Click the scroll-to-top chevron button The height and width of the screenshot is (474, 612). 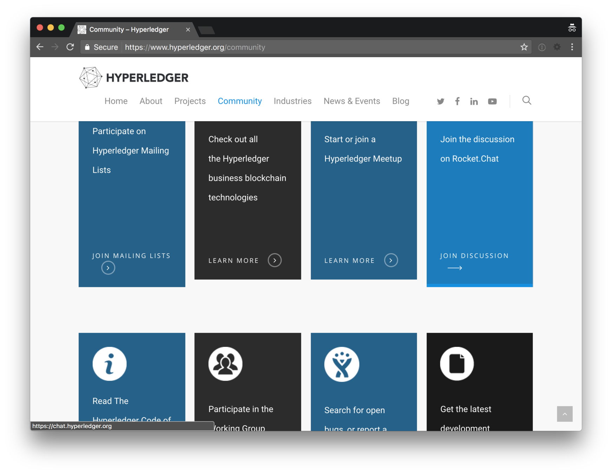tap(565, 414)
